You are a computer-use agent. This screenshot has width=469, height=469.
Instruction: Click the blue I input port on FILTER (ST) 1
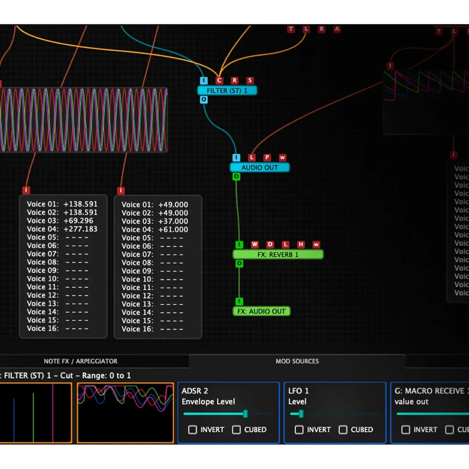click(204, 80)
